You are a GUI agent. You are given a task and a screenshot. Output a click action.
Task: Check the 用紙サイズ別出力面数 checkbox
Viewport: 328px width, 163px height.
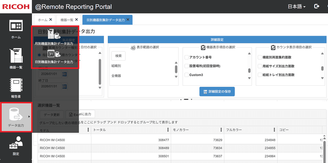(259, 66)
